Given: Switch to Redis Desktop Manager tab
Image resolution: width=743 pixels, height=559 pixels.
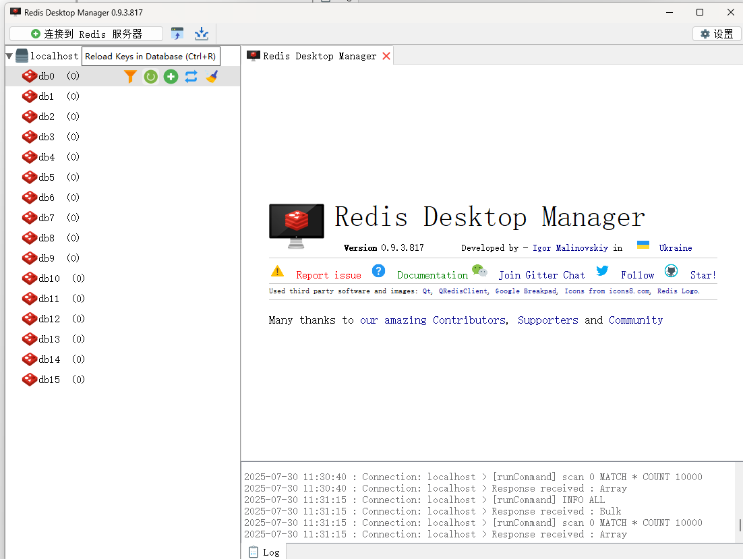Looking at the screenshot, I should (319, 57).
